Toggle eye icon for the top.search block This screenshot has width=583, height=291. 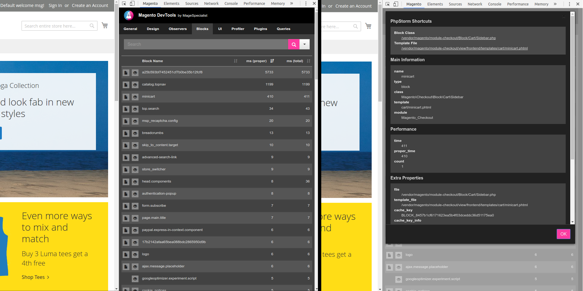135,109
